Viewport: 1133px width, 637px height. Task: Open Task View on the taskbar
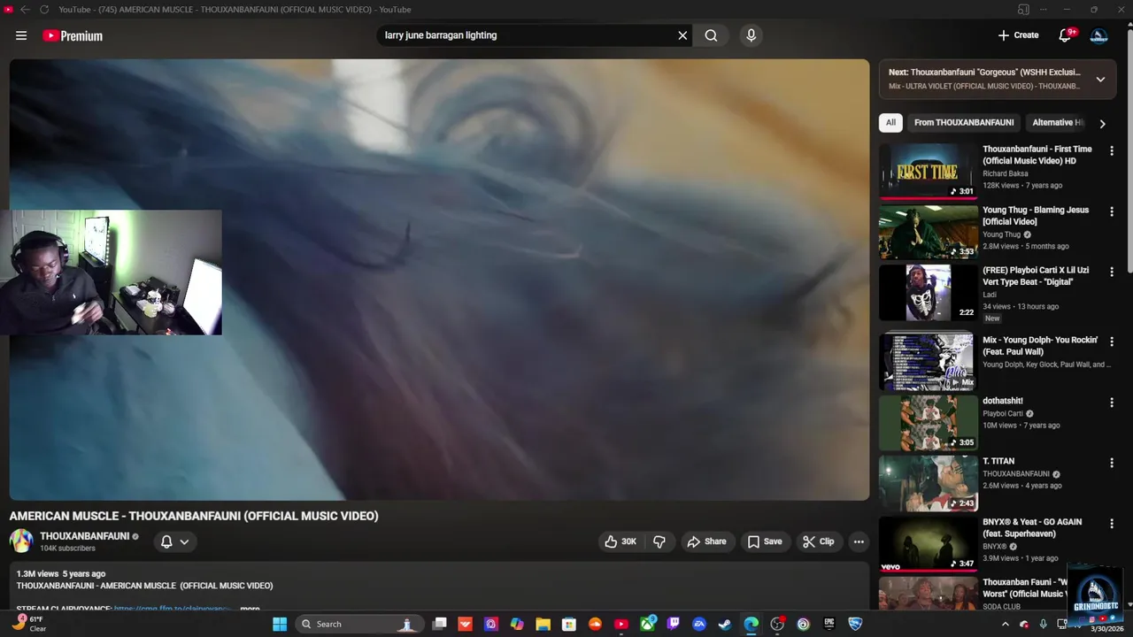pyautogui.click(x=440, y=624)
